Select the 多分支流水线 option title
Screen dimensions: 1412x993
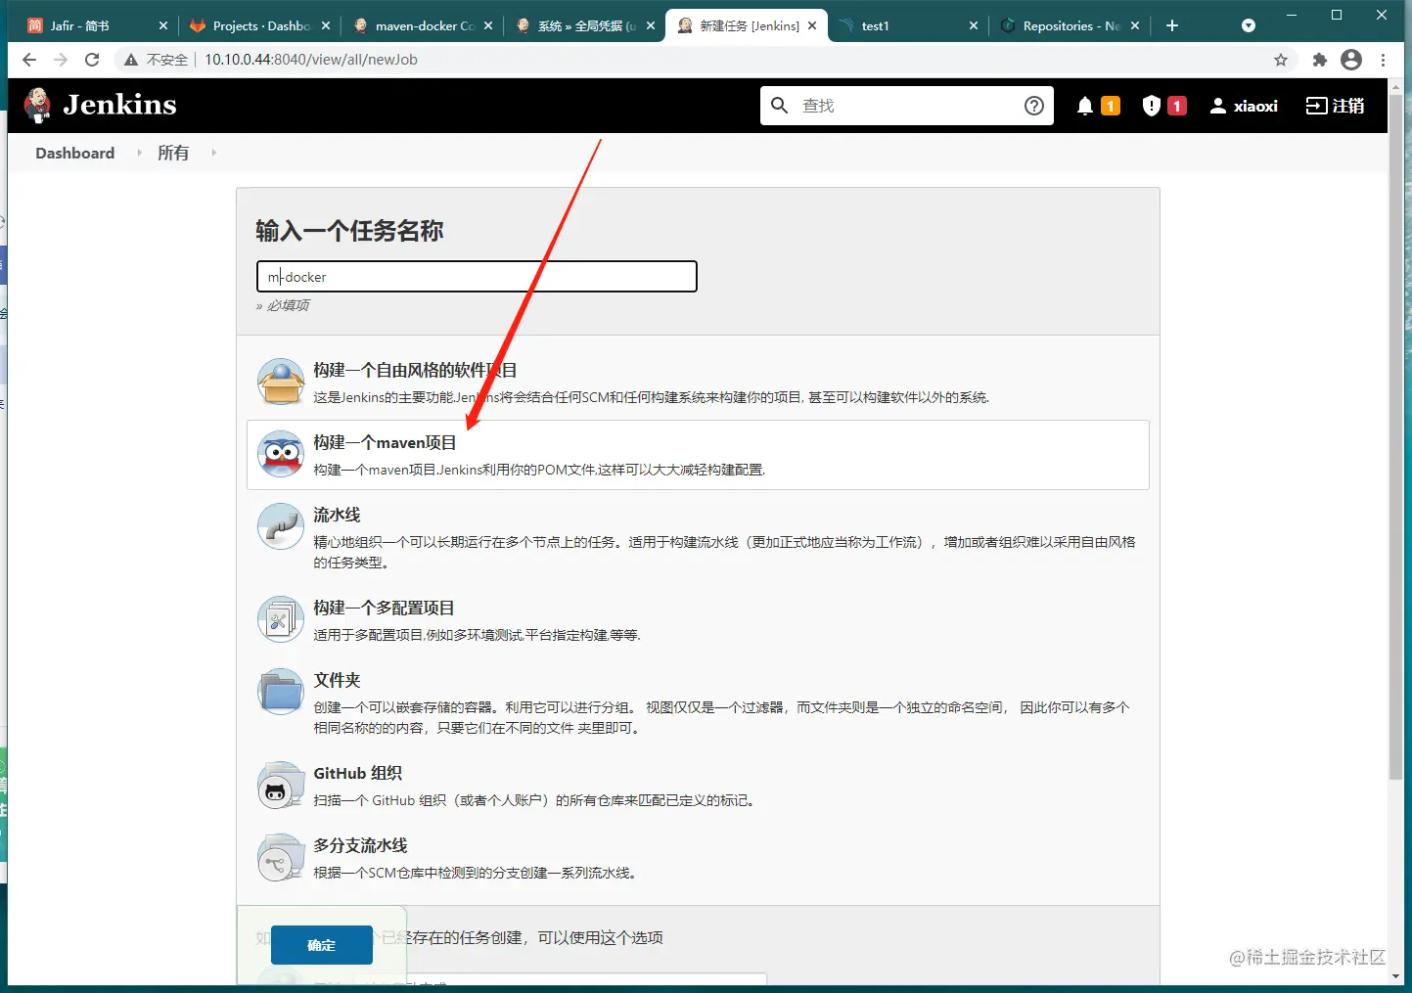(x=360, y=845)
